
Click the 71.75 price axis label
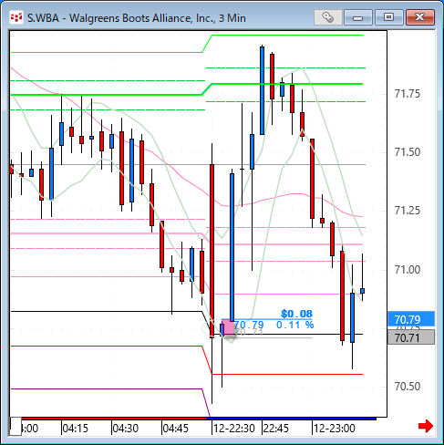tap(408, 94)
